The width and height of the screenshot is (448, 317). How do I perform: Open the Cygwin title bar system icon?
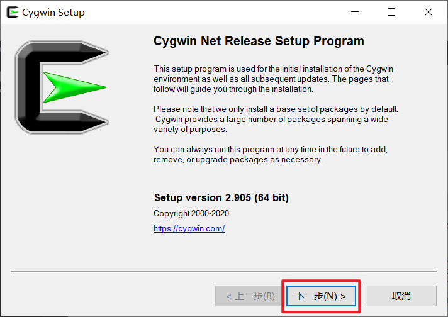tap(13, 12)
